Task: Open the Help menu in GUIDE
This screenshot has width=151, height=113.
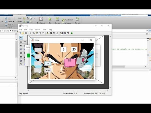Action: [x=50, y=30]
